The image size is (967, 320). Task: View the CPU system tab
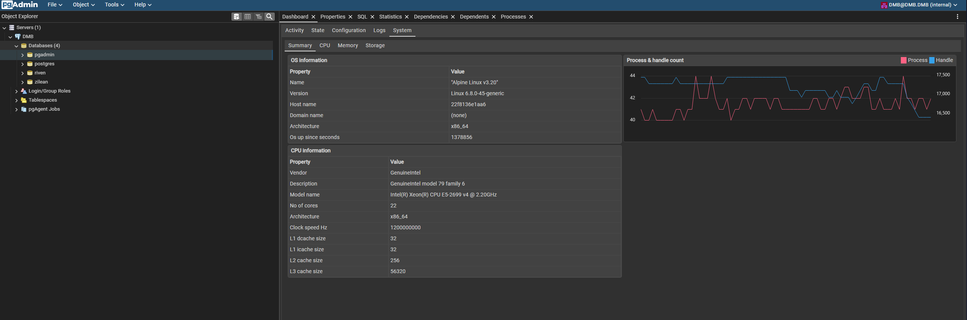pos(325,45)
